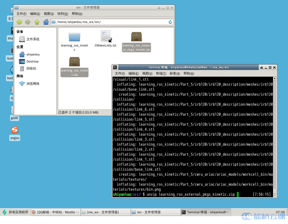This screenshot has width=288, height=224.
Task: Select learning_ros_external_pkgs_kinetic.zip archive
Action: click(x=136, y=37)
